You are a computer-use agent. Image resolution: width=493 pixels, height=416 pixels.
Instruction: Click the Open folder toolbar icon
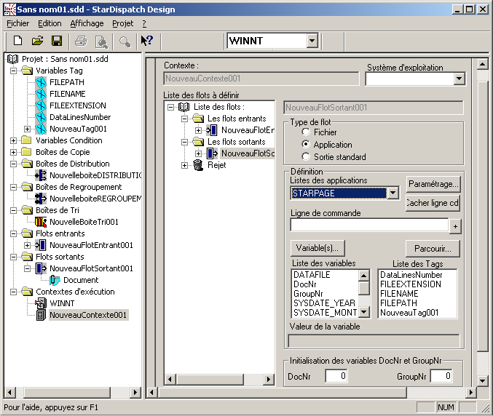tap(37, 41)
